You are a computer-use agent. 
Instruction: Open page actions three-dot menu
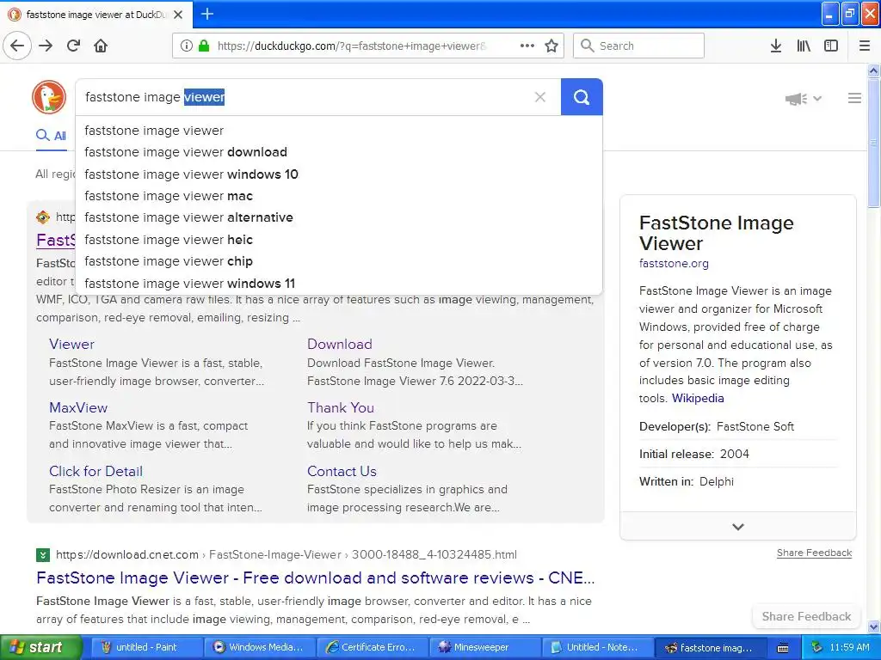tap(527, 46)
